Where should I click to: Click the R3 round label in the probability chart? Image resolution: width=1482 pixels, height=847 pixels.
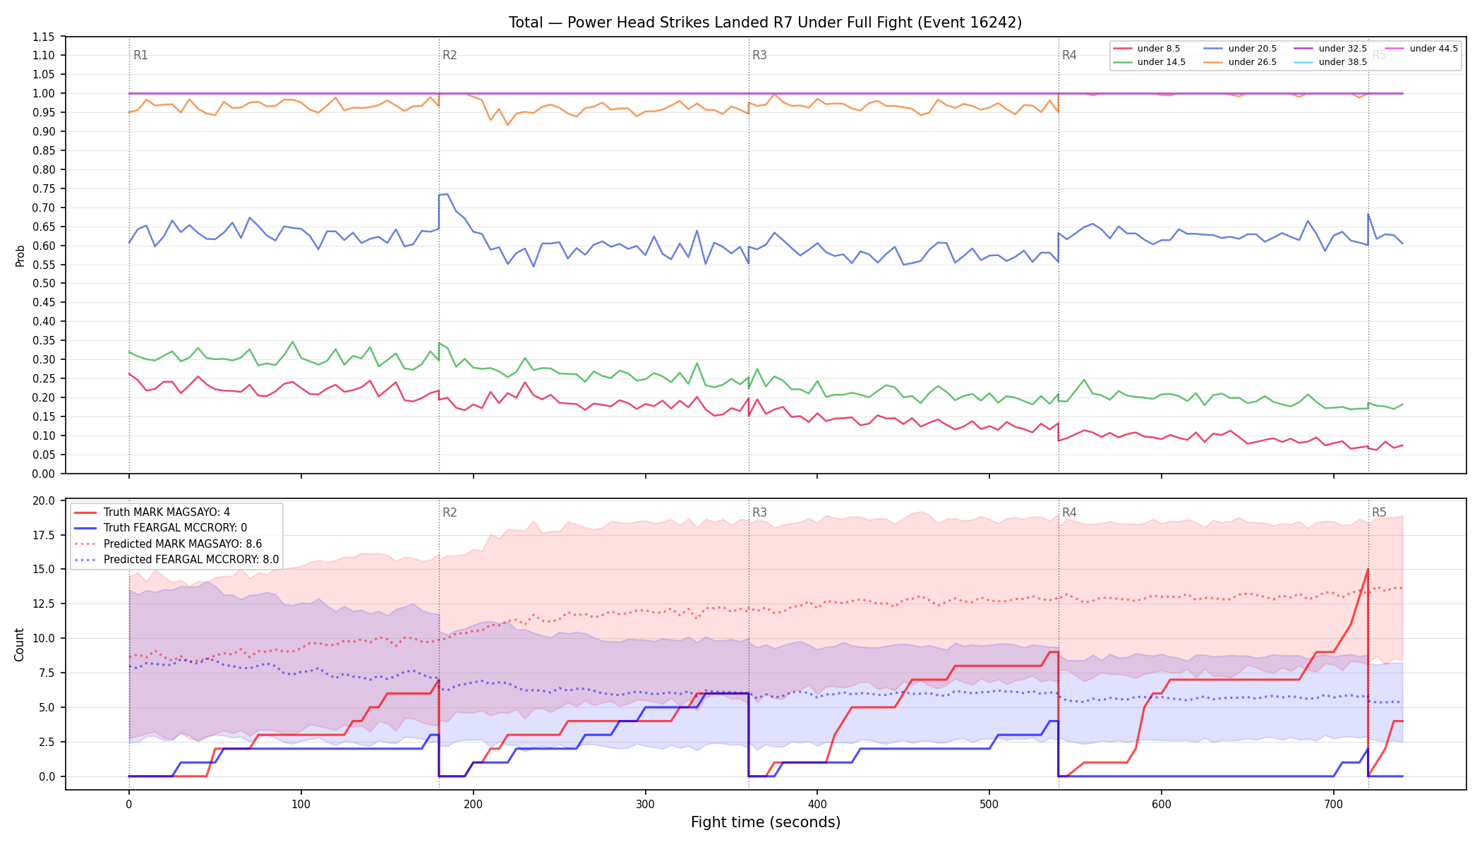point(759,55)
